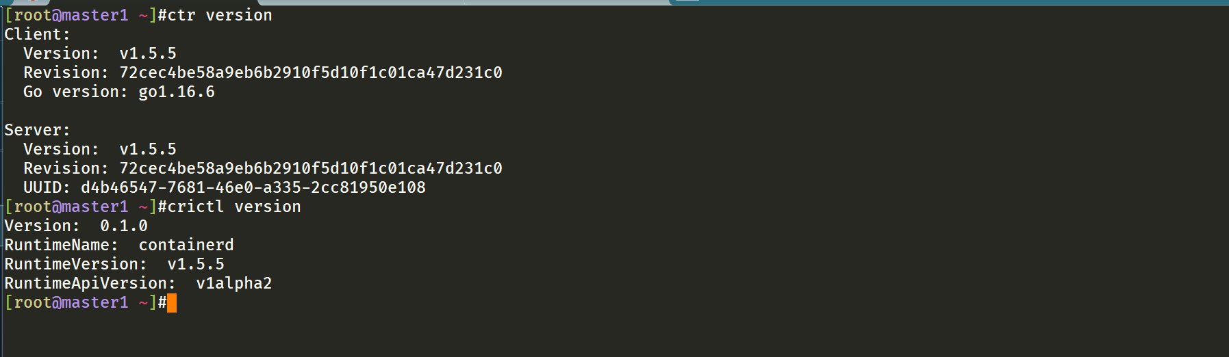Click the last empty '[root@master1 ~]#' prompt
This screenshot has height=357, width=1229.
coord(86,302)
